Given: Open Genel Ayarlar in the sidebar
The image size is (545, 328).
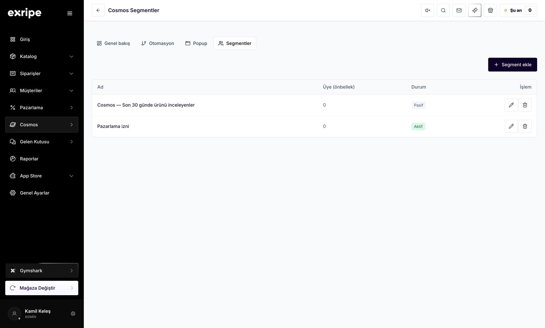Looking at the screenshot, I should pos(42,193).
